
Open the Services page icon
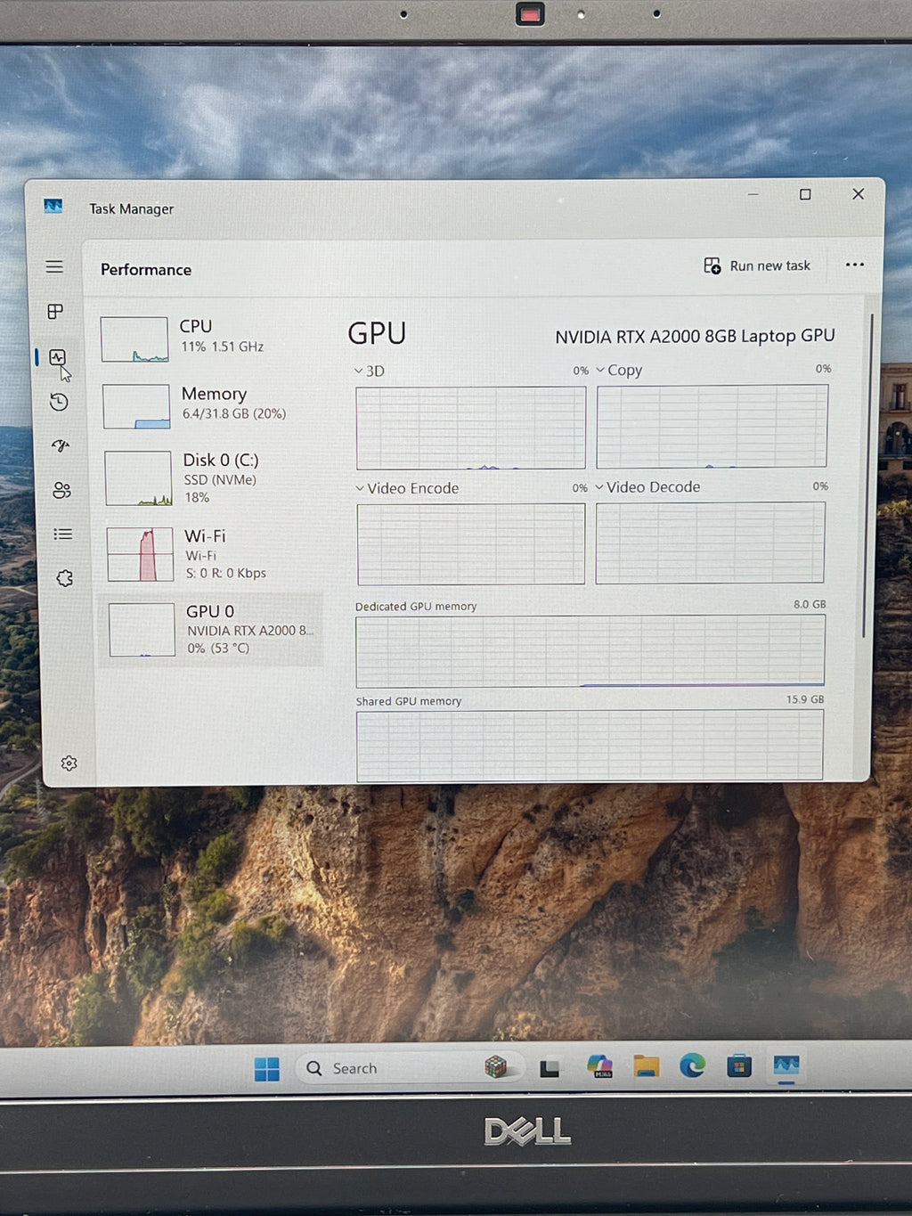pos(64,578)
